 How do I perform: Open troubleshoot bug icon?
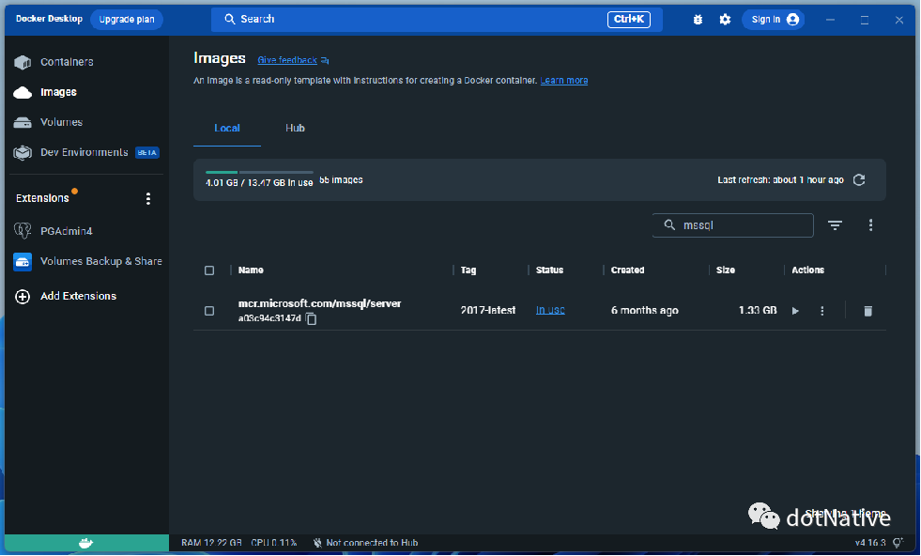tap(698, 20)
